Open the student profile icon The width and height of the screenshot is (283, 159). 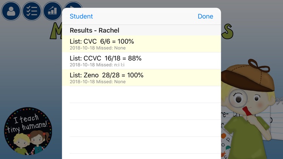[11, 11]
